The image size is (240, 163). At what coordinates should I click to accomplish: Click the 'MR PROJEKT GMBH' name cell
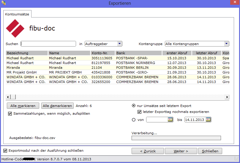(x=65, y=72)
